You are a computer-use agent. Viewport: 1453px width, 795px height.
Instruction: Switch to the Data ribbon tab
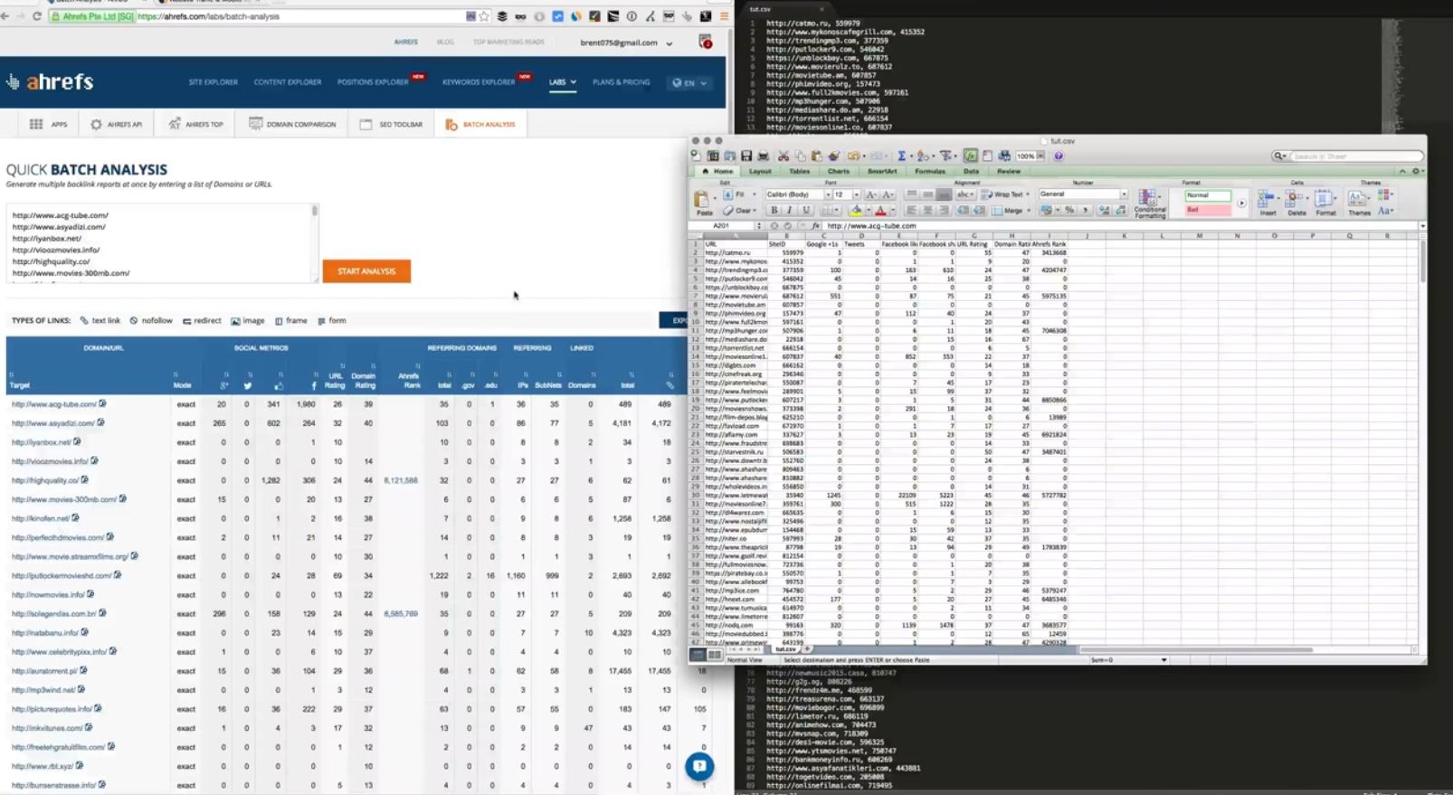971,171
